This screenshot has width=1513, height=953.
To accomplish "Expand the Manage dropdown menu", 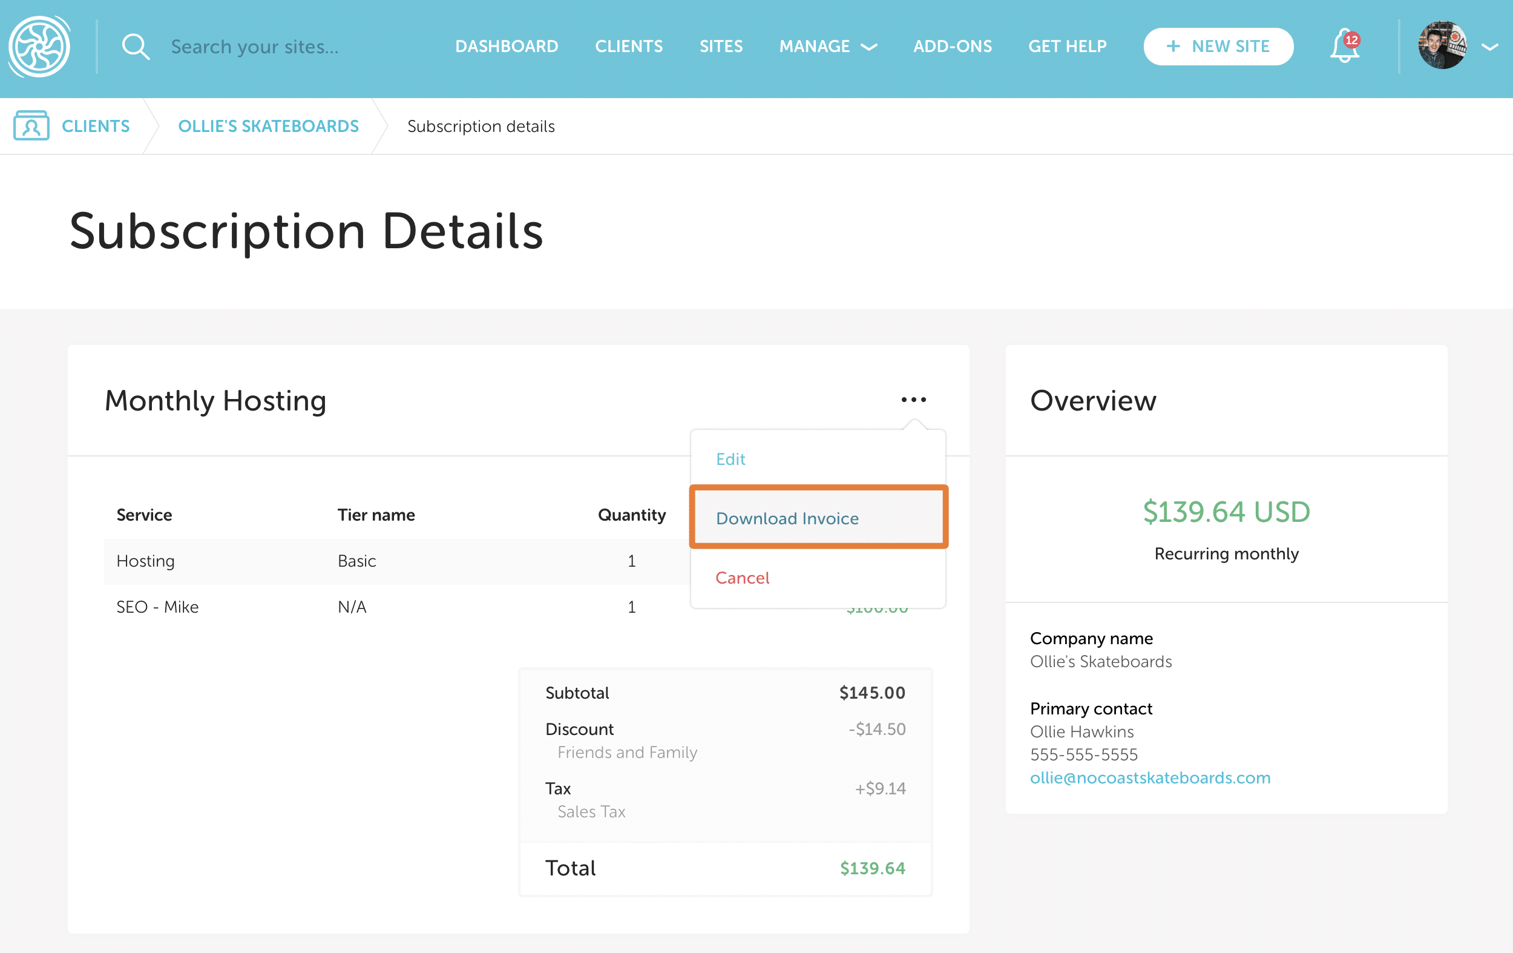I will [x=827, y=47].
